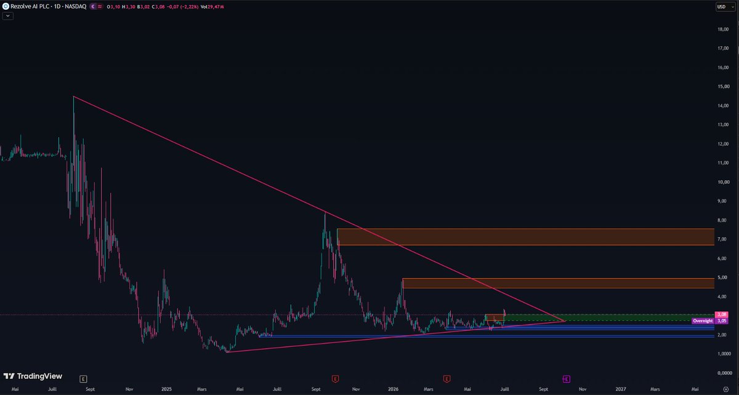Click the 7,00 price scale label
The image size is (739, 395).
(722, 239)
